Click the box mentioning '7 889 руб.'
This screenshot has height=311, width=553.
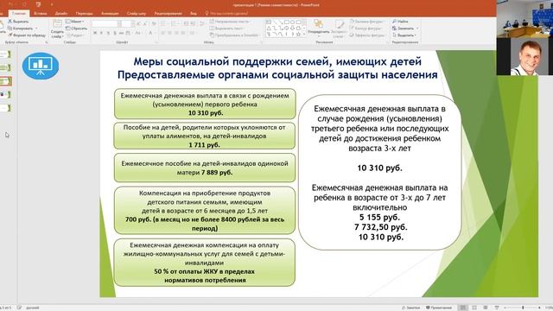205,168
